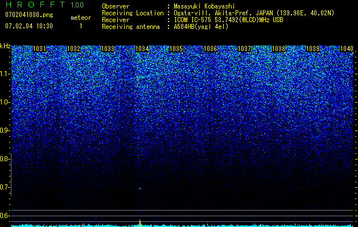Click the grey vertical range bar on left axis
358x227 pixels.
[x=11, y=175]
